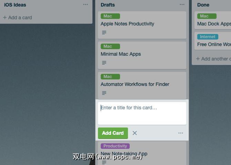Viewport: 231px width, 165px height.
Task: Click Mac label on Minimal Mac Apps
Action: pyautogui.click(x=110, y=46)
